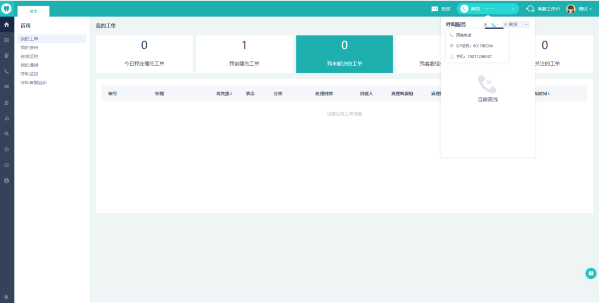Switch to the 首页 tab
Screen dimensions: 599x303
[x=34, y=11]
